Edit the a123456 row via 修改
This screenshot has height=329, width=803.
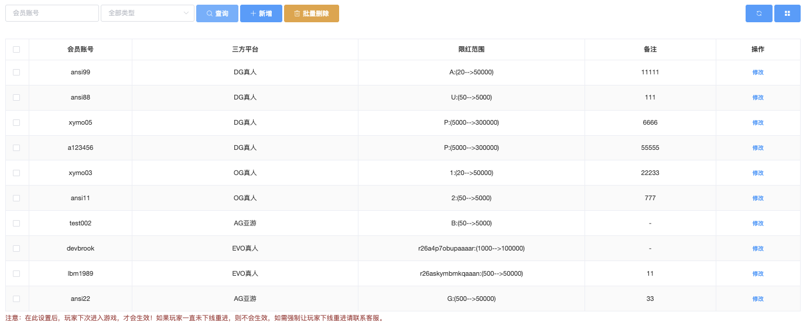tap(758, 148)
